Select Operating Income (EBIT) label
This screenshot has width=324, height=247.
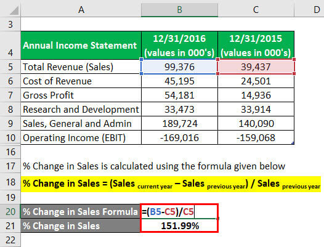point(81,137)
